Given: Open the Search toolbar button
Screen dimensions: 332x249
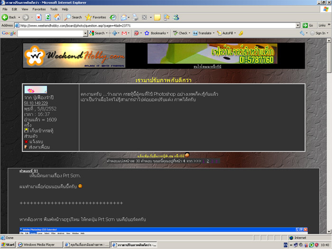Looking at the screenshot, I should 74,17.
